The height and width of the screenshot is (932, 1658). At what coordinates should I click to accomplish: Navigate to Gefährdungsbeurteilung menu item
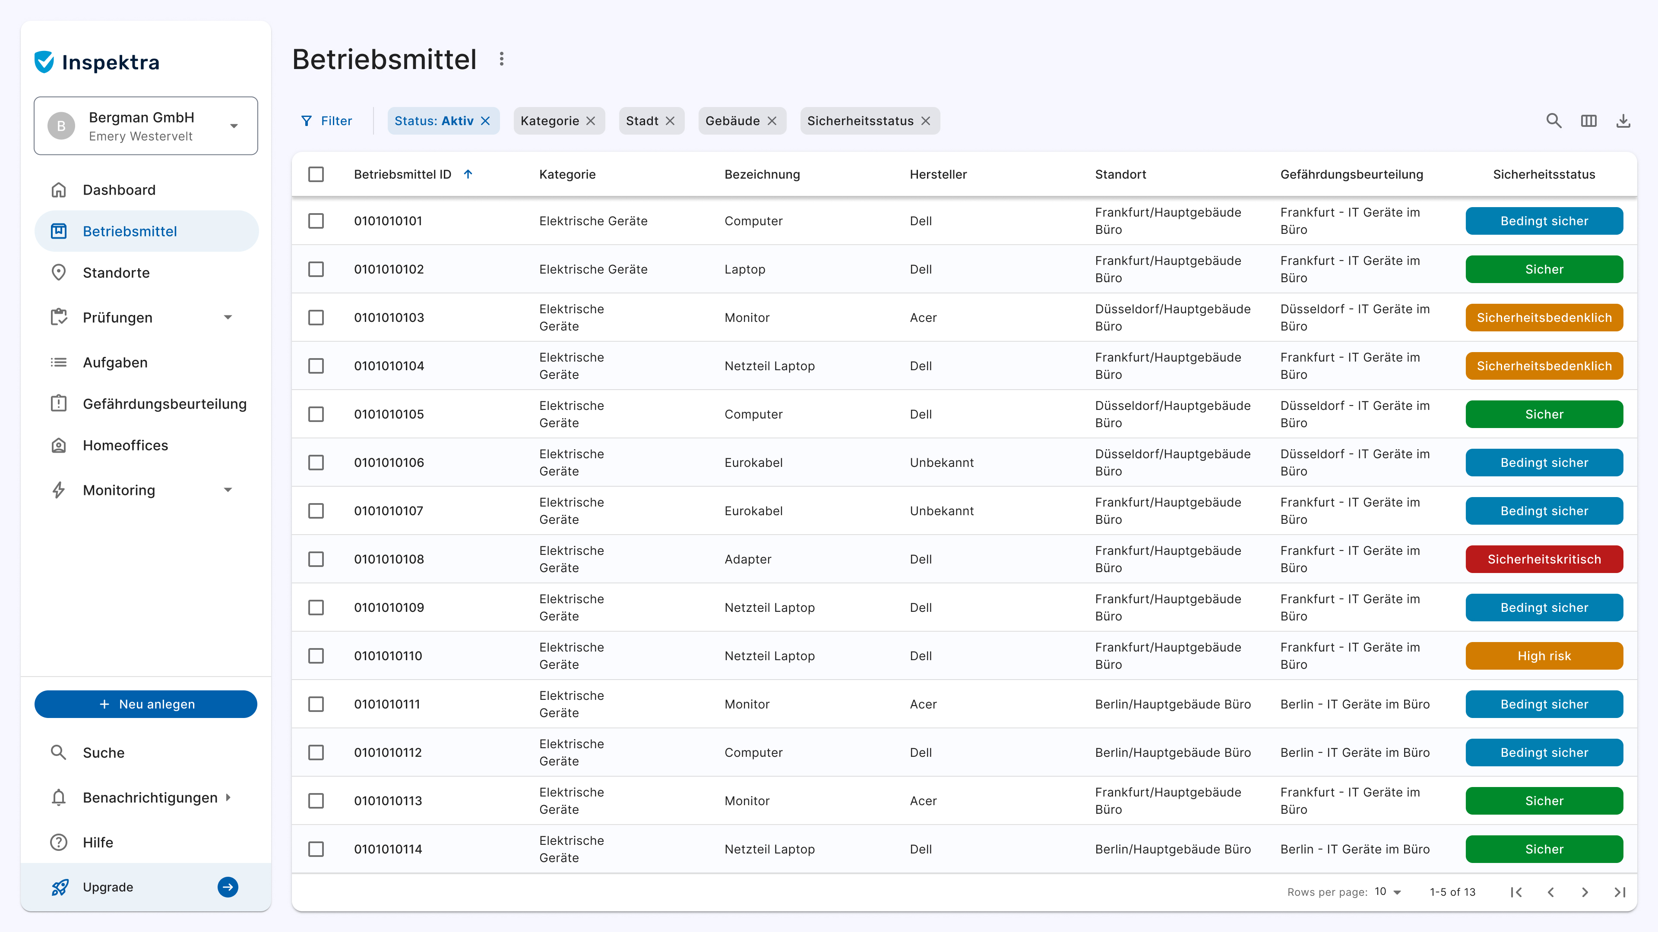click(165, 404)
